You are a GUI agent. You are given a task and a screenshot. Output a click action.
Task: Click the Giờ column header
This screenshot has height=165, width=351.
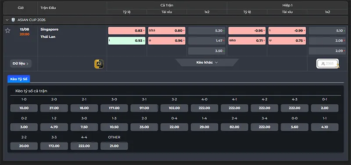pyautogui.click(x=21, y=8)
